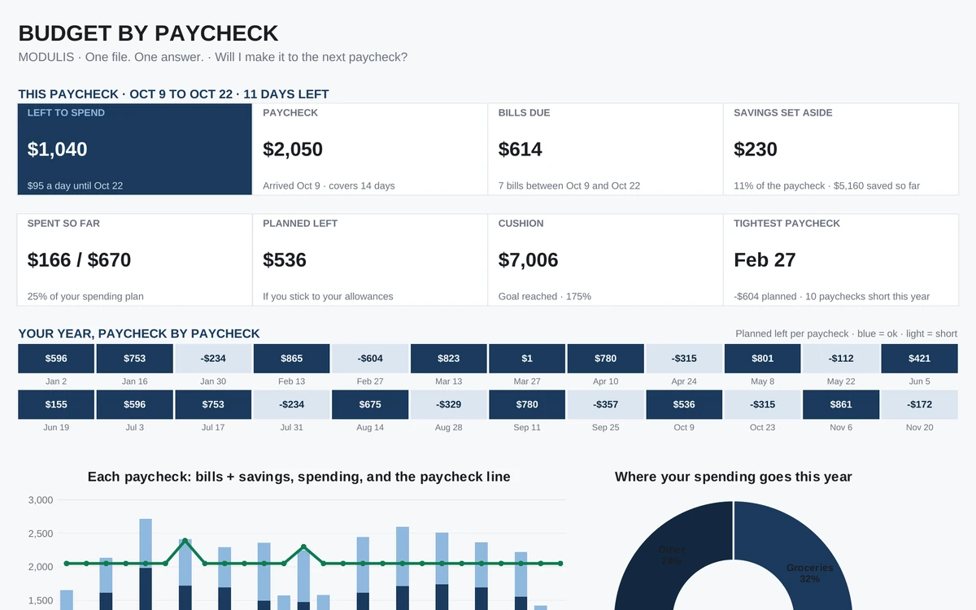This screenshot has height=610, width=976.
Task: Click the THIS PAYCHECK Oct 9 to Oct 22 heading
Action: click(x=173, y=94)
